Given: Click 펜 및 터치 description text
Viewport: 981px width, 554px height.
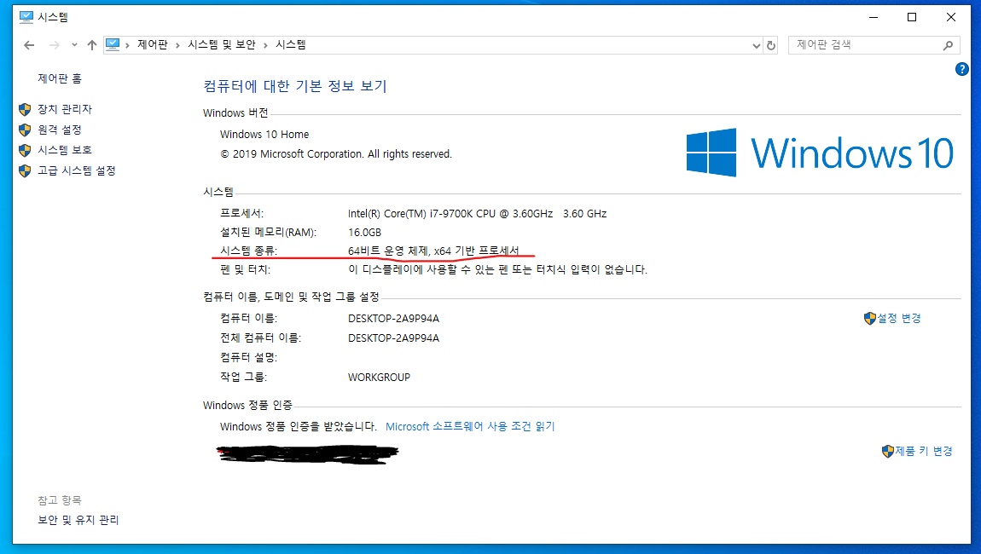Looking at the screenshot, I should coord(498,269).
